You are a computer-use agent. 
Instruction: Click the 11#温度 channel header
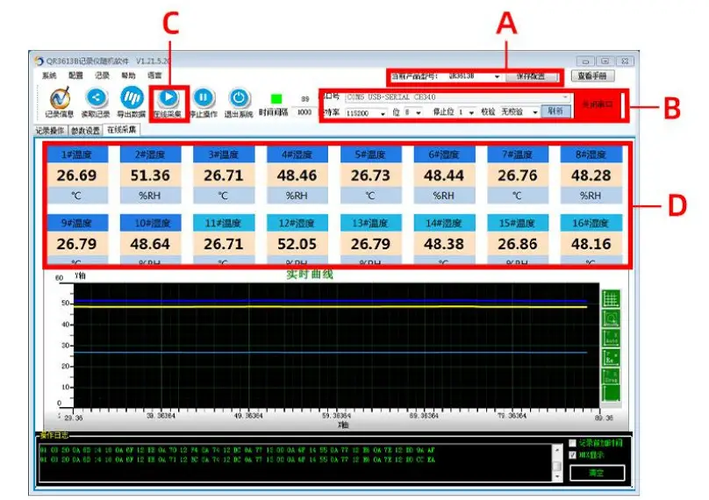click(224, 223)
